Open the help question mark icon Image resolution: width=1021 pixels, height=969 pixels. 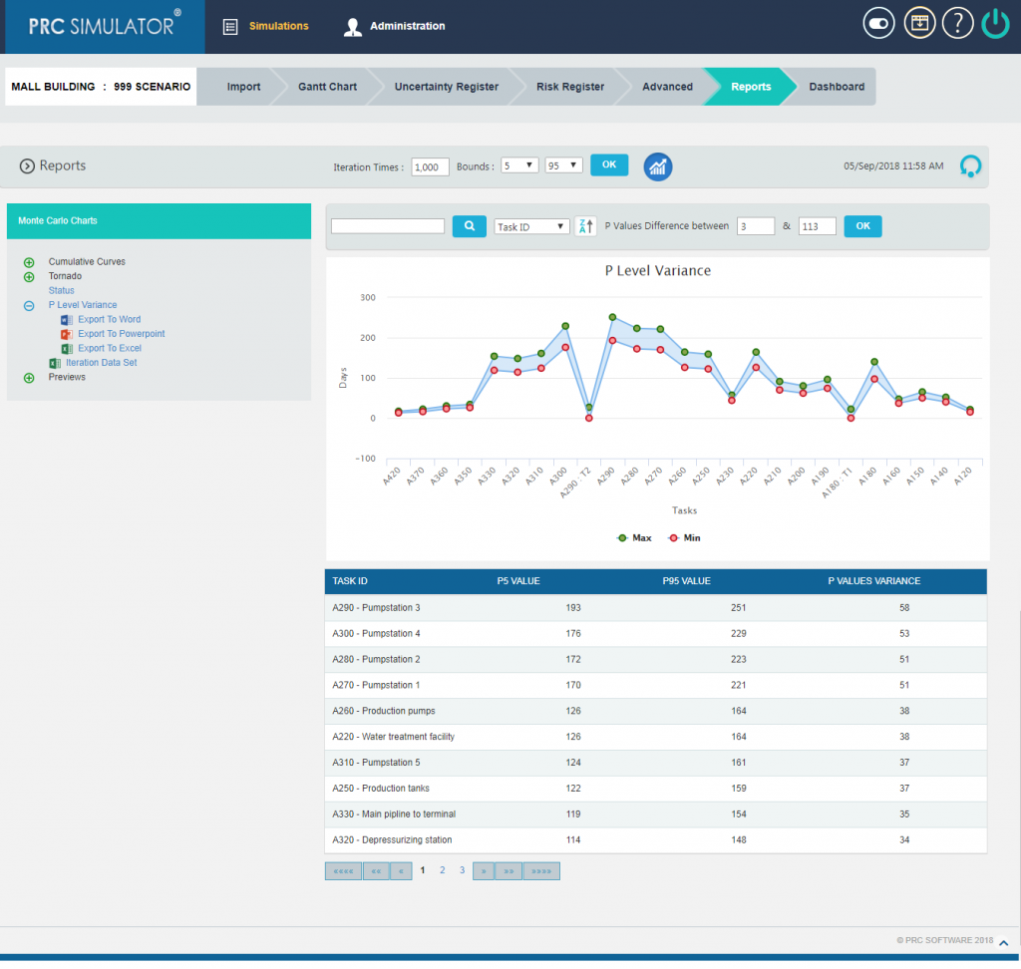pyautogui.click(x=957, y=24)
